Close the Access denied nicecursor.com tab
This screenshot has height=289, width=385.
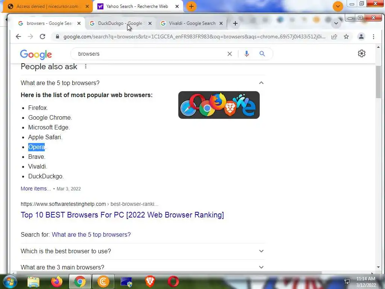pos(87,6)
